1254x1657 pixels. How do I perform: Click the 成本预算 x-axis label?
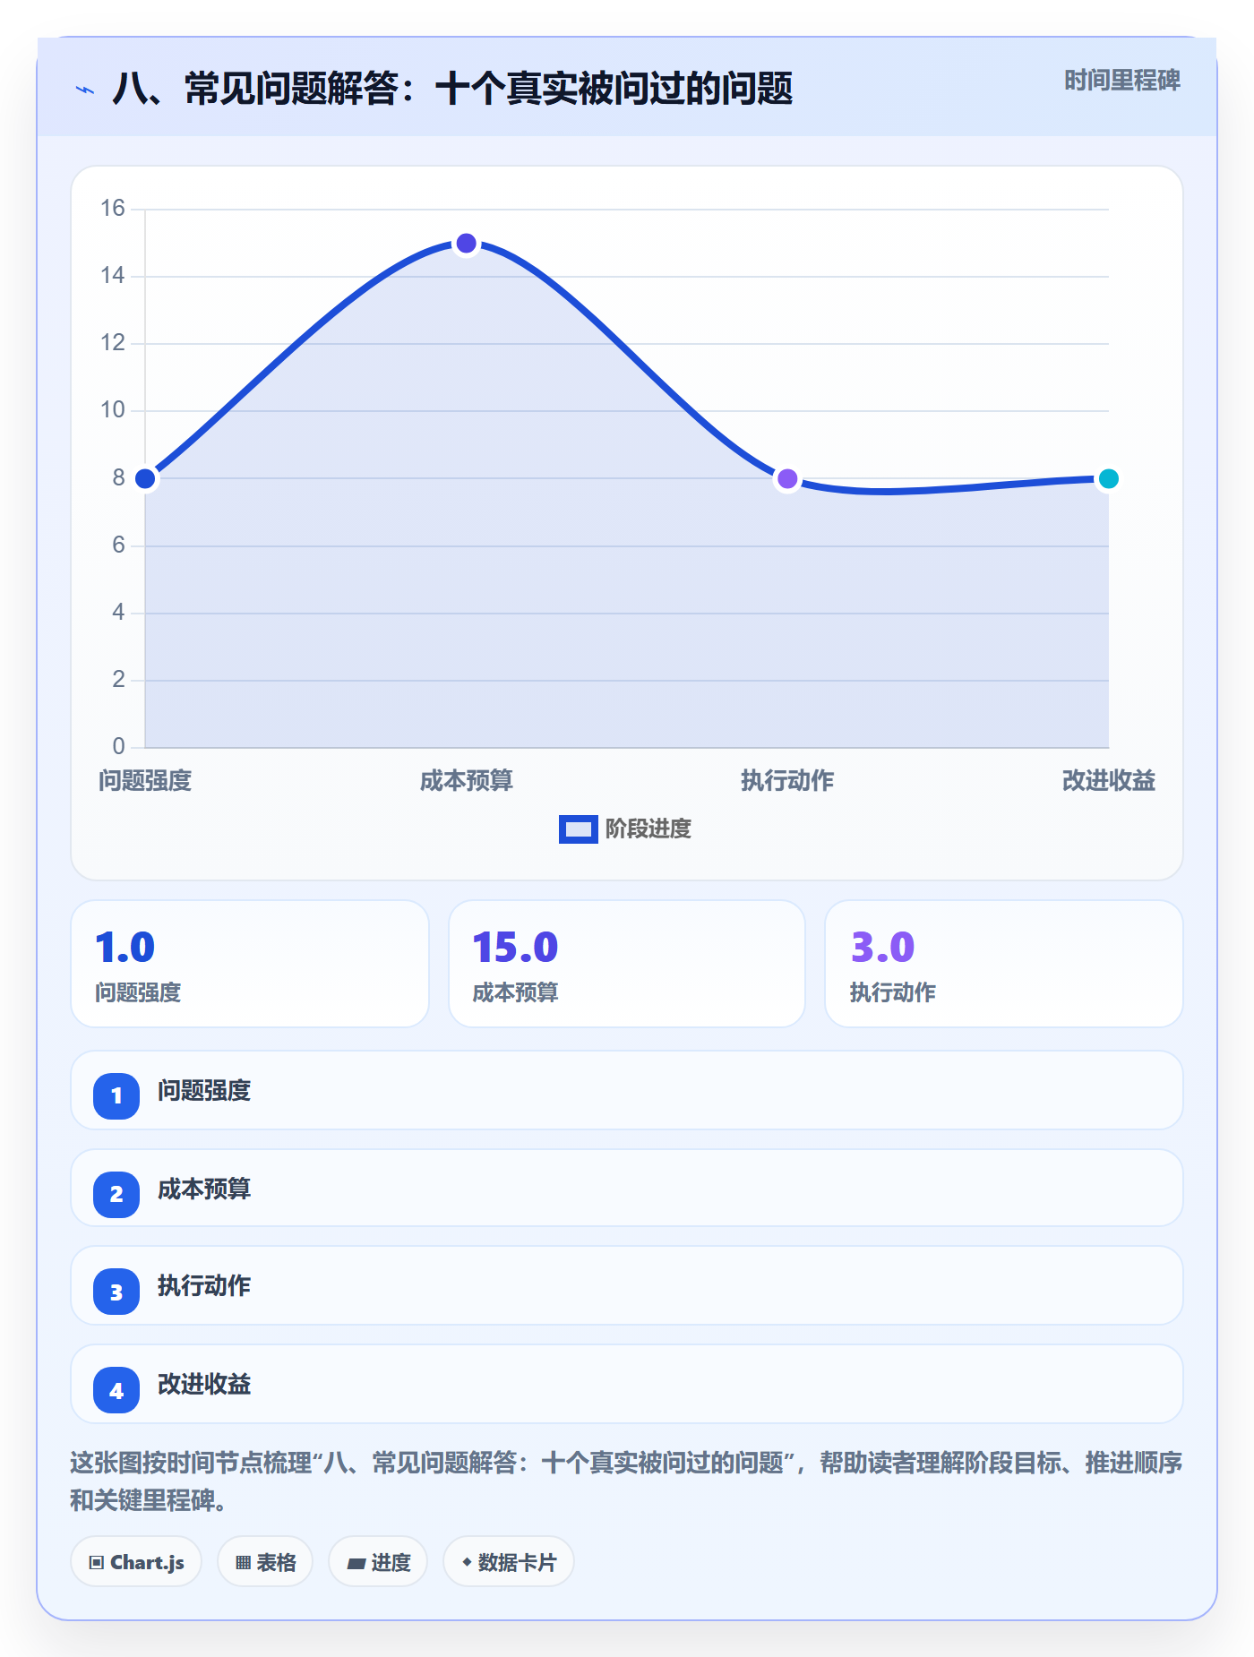[466, 780]
